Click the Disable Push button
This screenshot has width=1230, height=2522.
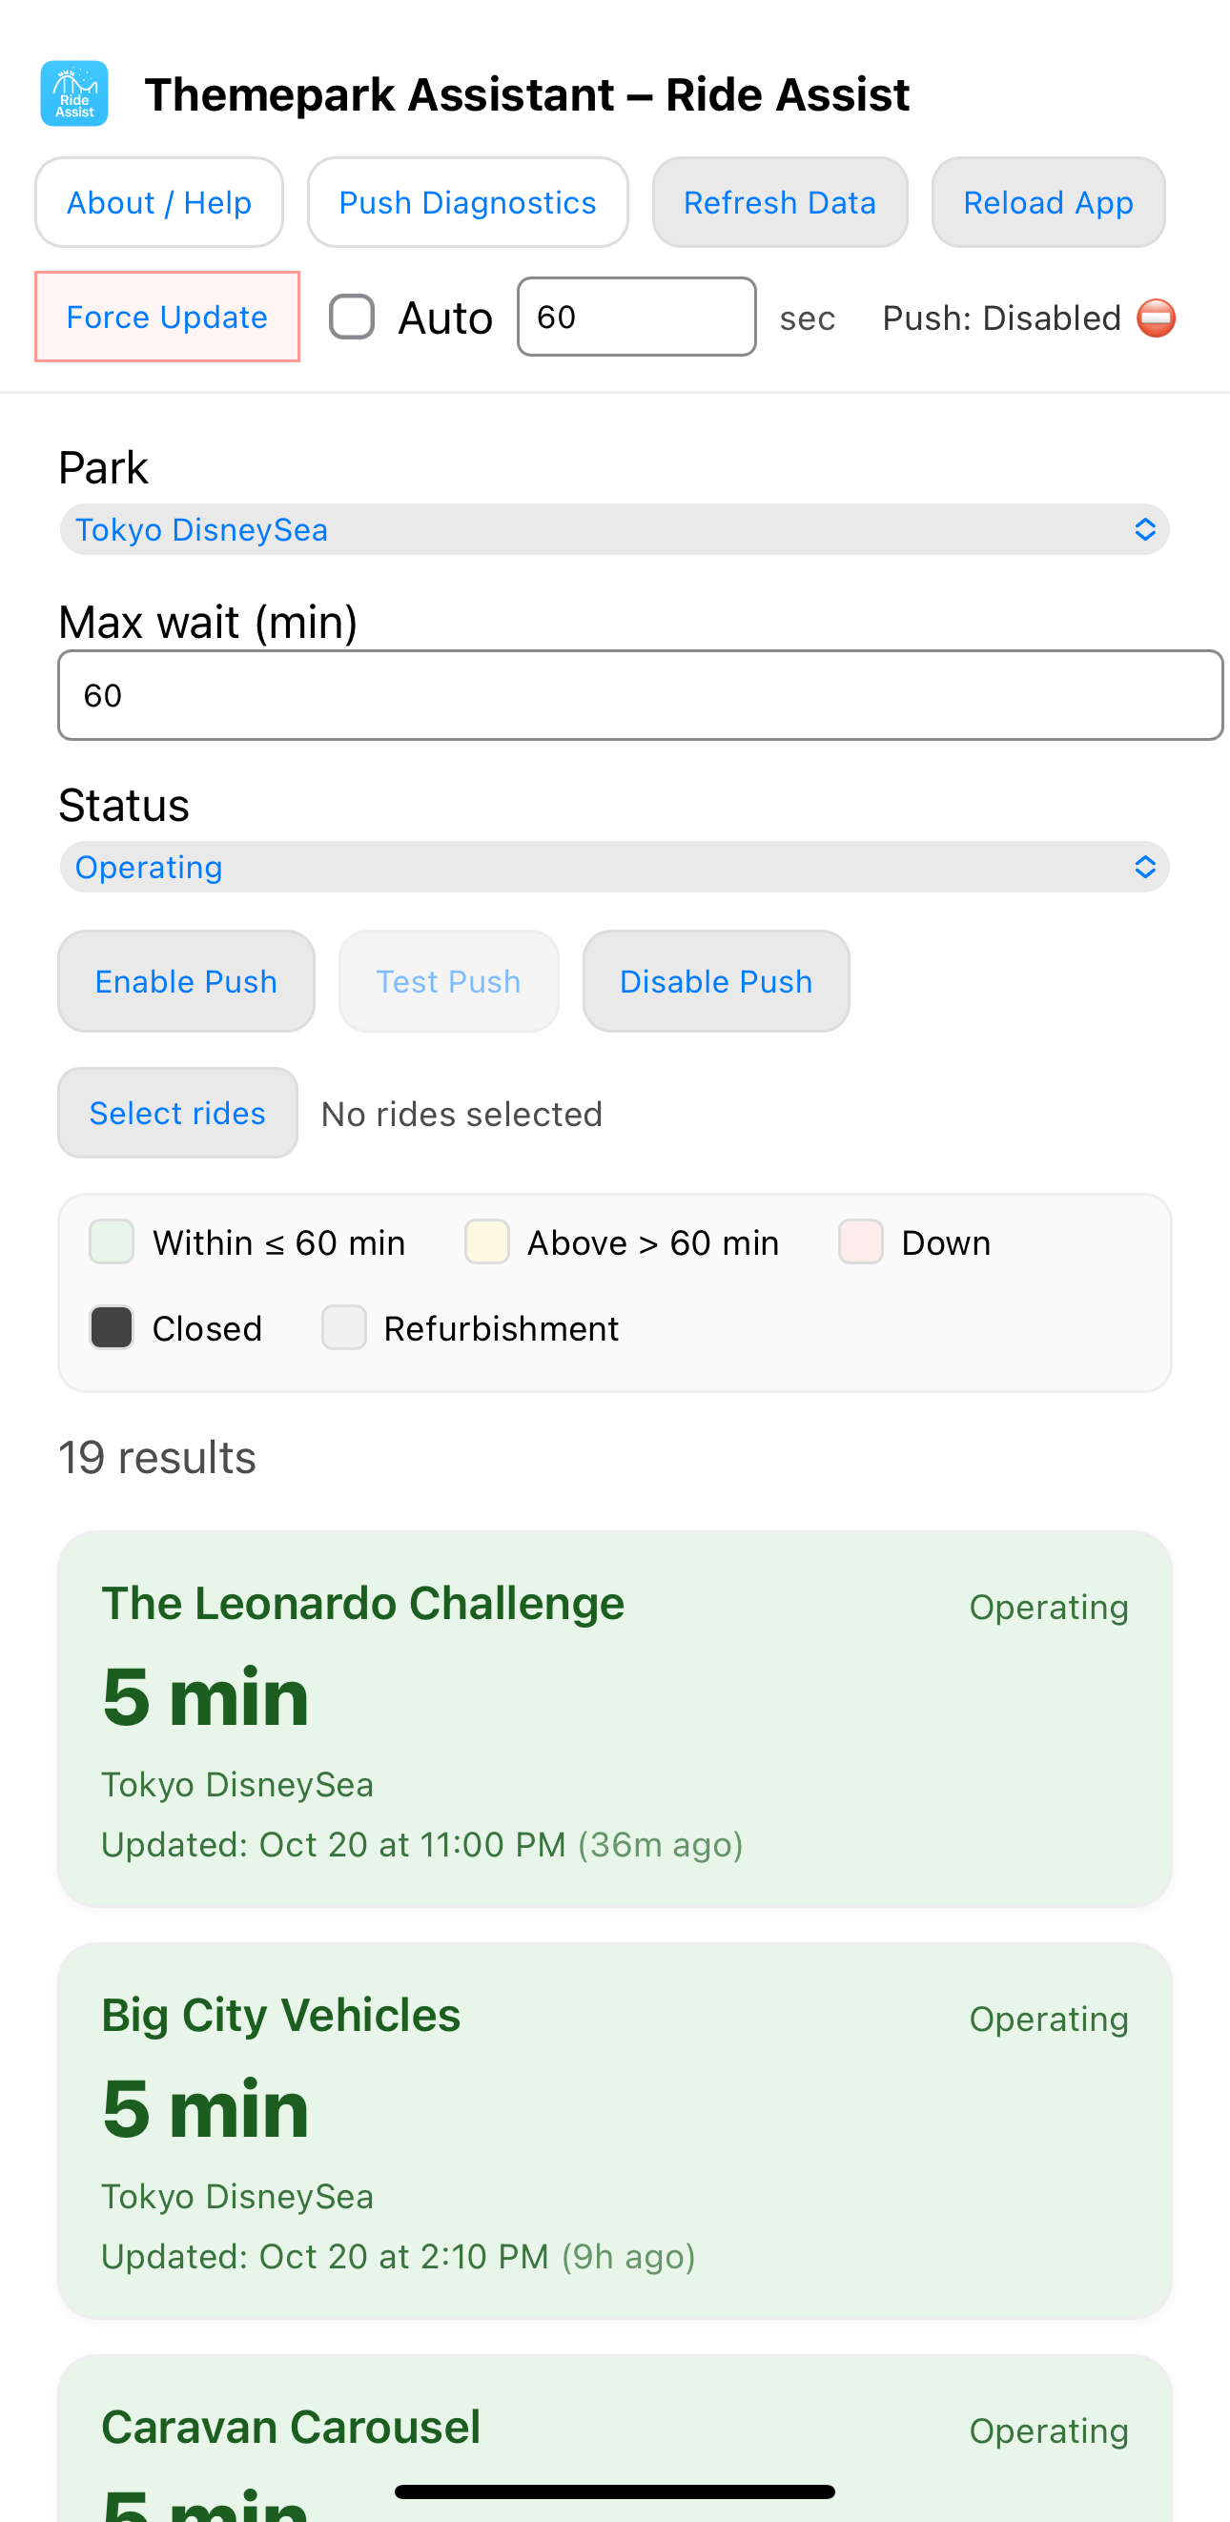tap(716, 981)
